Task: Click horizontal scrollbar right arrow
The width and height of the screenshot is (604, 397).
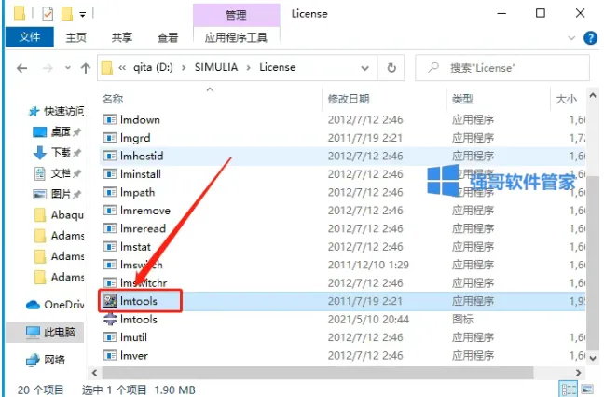Action: (x=578, y=373)
